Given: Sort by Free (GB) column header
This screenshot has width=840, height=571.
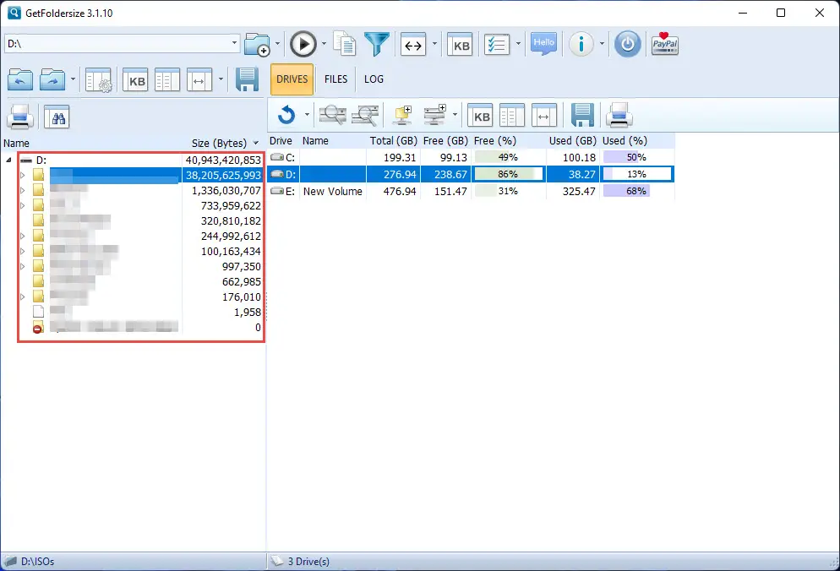Looking at the screenshot, I should [445, 141].
